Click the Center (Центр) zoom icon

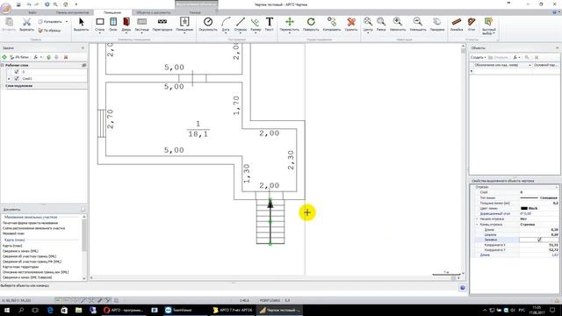[x=368, y=21]
